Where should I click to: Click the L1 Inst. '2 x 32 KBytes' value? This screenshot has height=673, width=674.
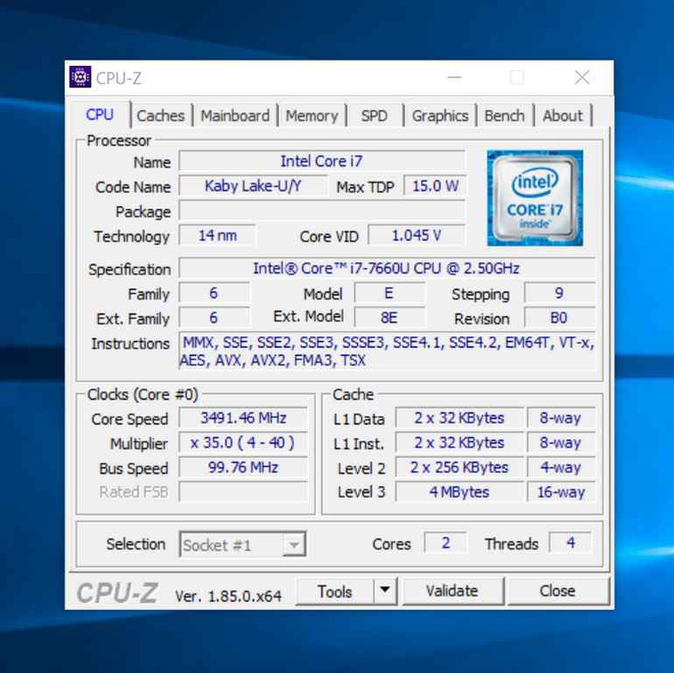[459, 442]
